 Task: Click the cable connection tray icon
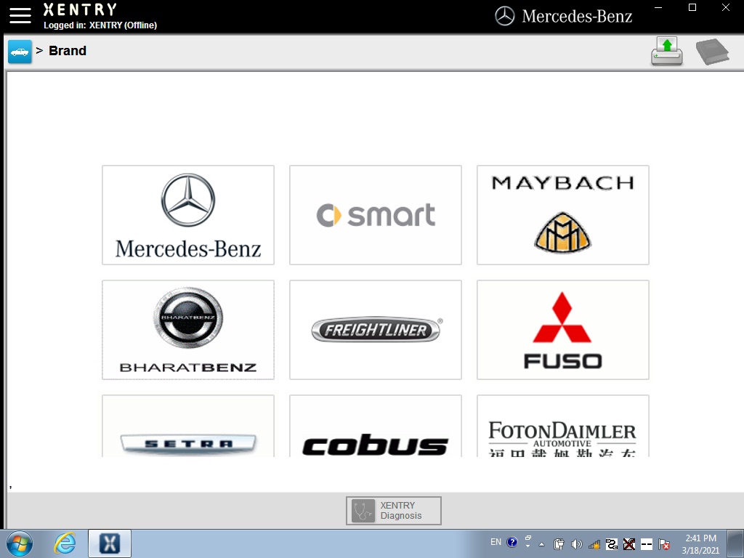[x=612, y=543]
